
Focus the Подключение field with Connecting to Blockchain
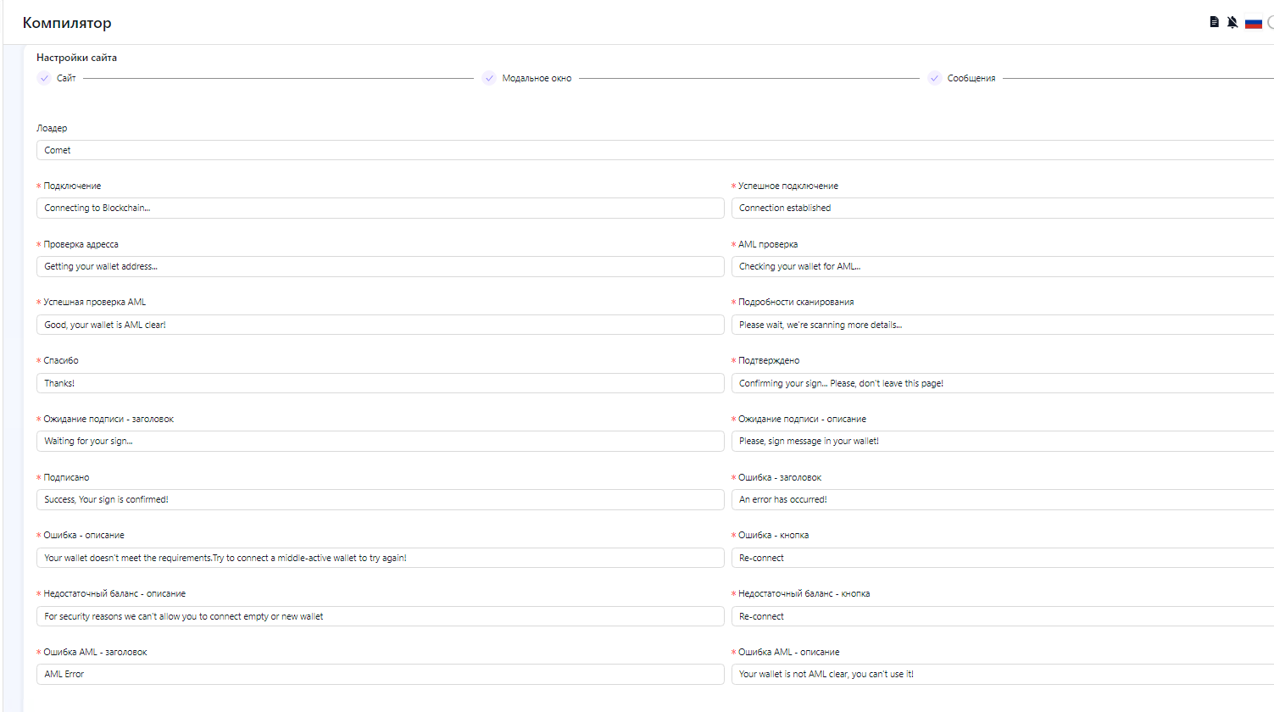[x=380, y=208]
